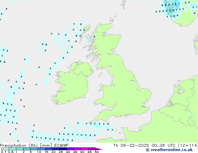The height and width of the screenshot is (153, 198).
Task: Click the 1–2 mm legend color box
Action: pos(20,149)
